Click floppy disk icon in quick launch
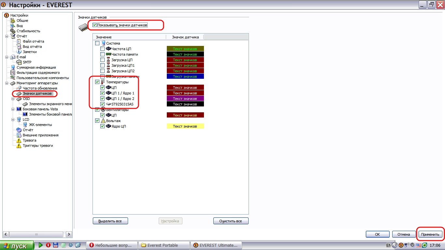445x250 pixels. point(55,245)
